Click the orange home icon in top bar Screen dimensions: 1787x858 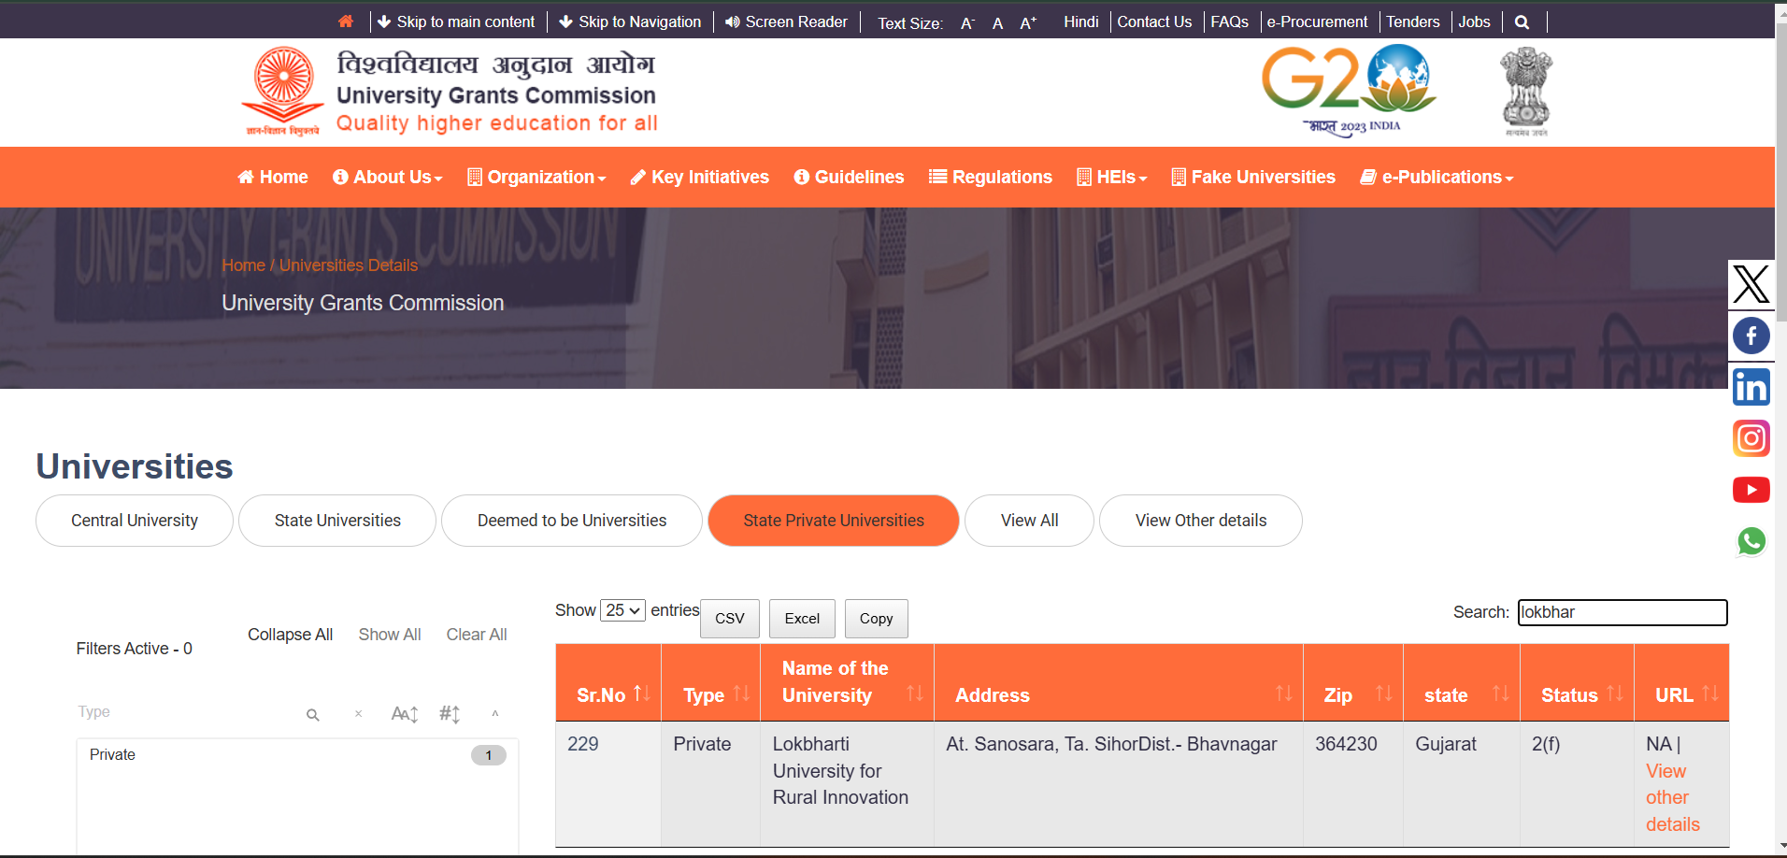(x=346, y=21)
